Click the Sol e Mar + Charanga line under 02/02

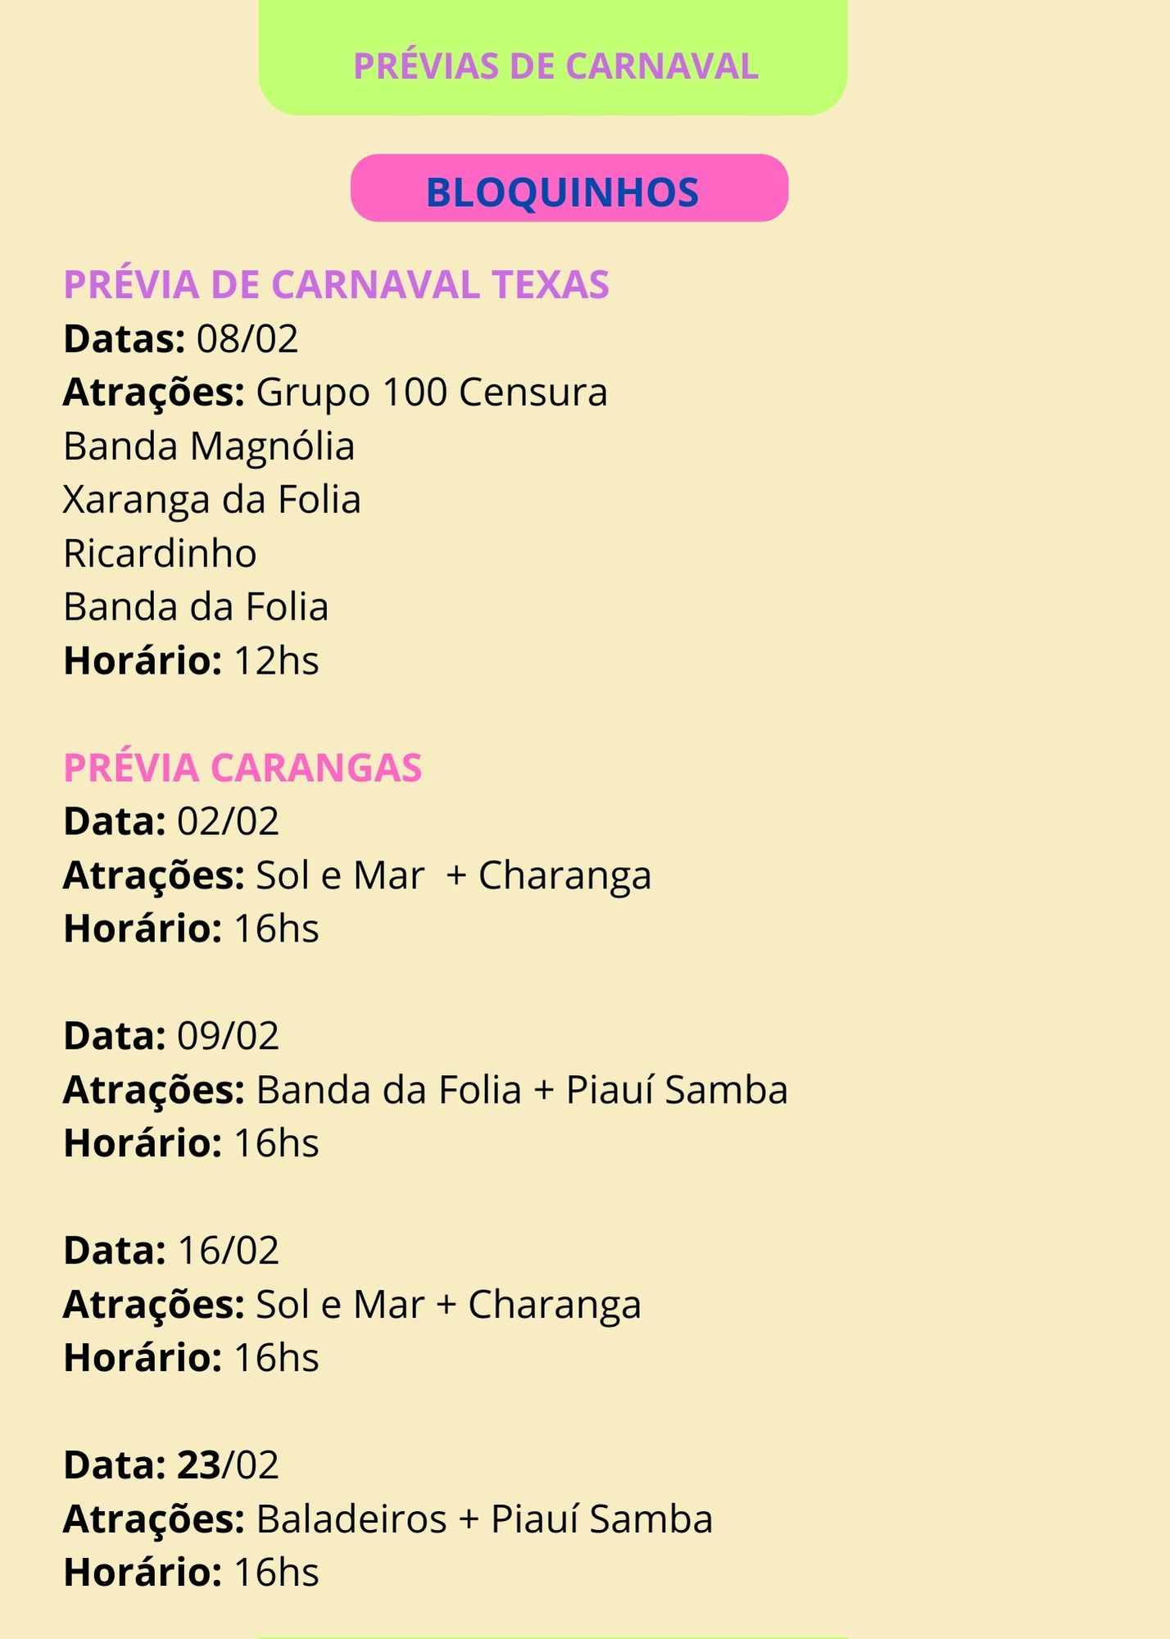coord(357,876)
